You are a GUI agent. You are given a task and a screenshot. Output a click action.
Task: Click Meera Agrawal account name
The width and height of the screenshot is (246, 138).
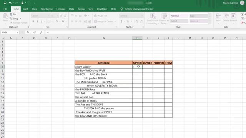click(231, 3)
